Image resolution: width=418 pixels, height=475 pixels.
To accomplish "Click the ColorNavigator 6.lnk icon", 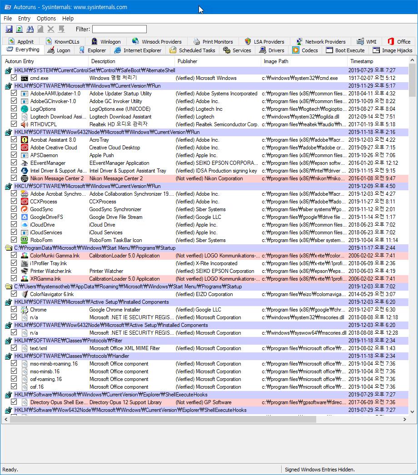I will click(25, 294).
